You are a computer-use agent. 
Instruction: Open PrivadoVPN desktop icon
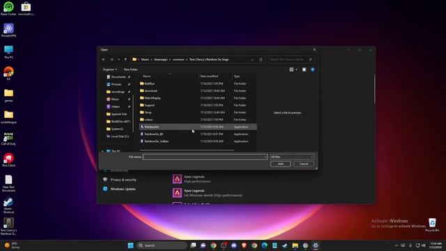(8, 30)
